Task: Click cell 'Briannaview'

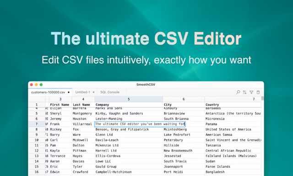Action: [184, 113]
